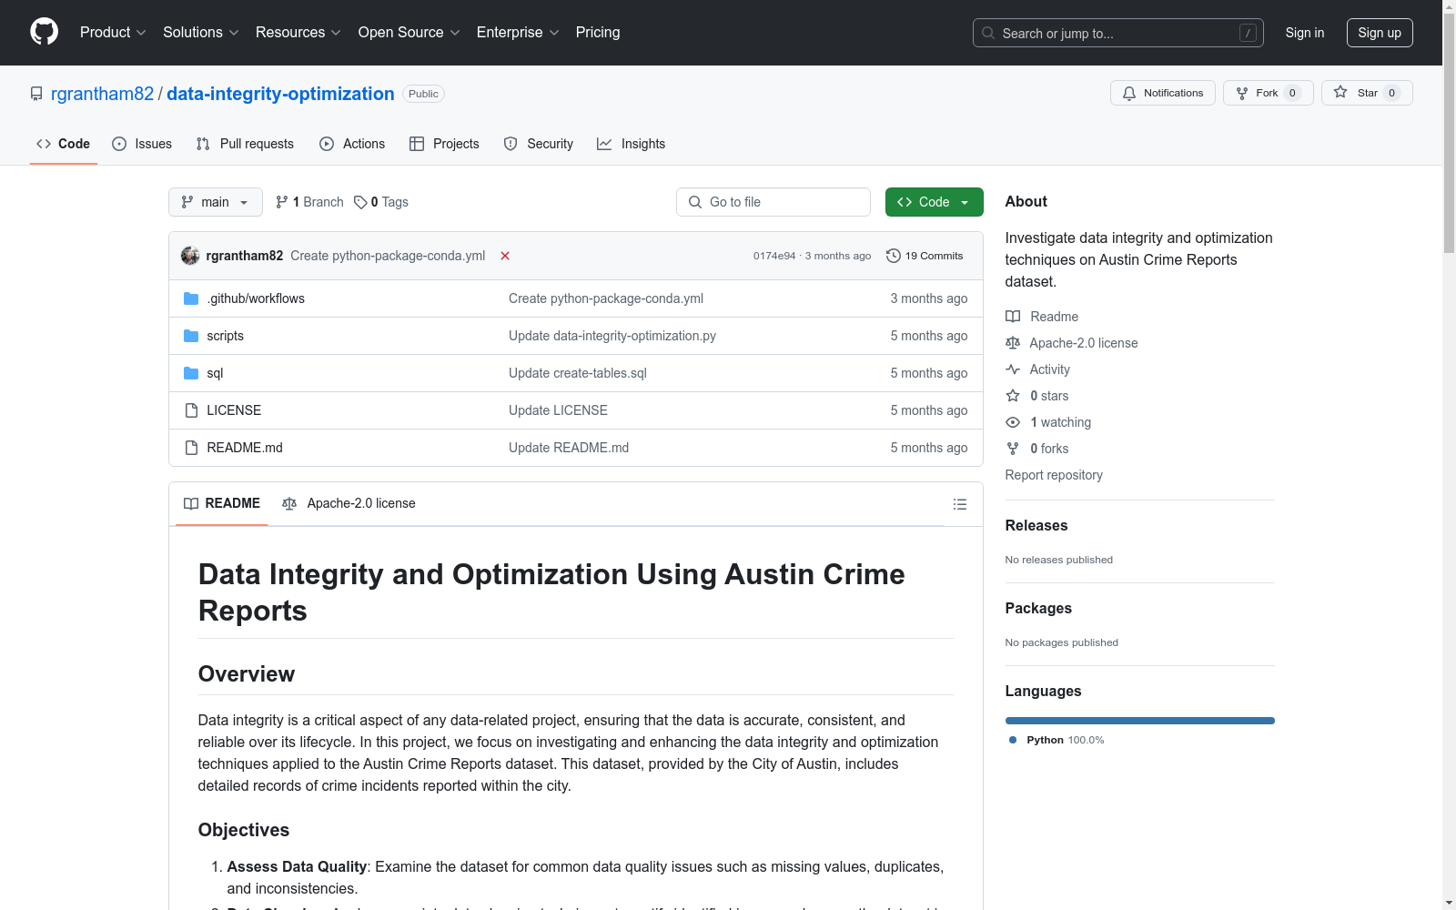
Task: Open rgrantham82 avatar image
Action: [190, 256]
